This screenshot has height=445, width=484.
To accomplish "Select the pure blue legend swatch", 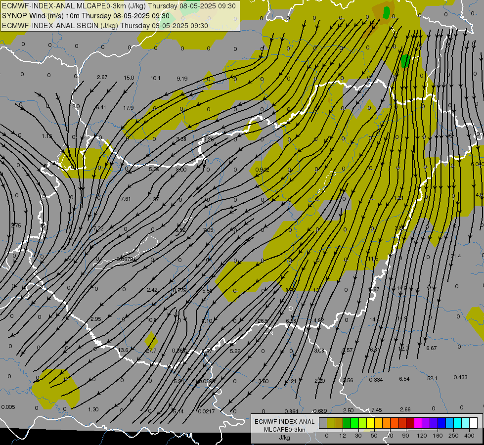I will [x=441, y=423].
